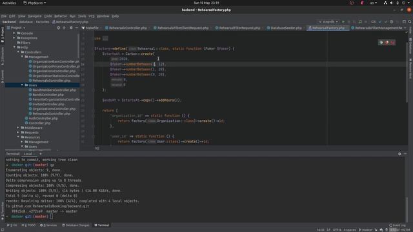Image resolution: width=413 pixels, height=232 pixels.
Task: Click the Terminal tool window button
Action: 102,225
